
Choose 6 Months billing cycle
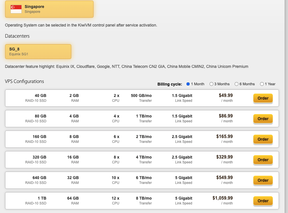[237, 84]
